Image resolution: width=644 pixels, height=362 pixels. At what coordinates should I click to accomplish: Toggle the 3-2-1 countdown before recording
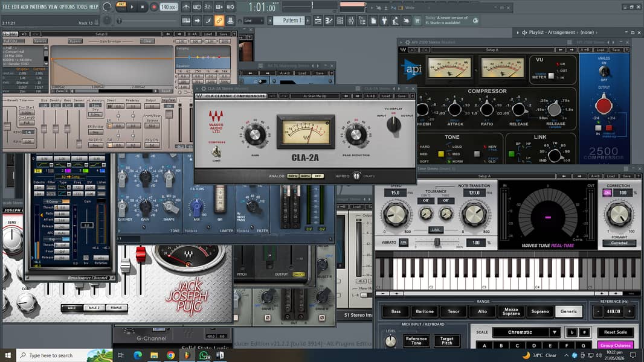click(x=208, y=7)
